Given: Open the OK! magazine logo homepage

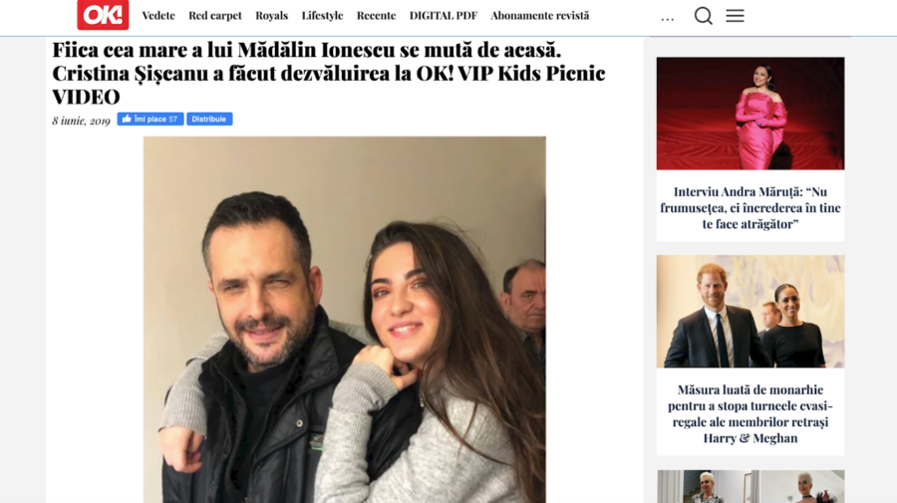Looking at the screenshot, I should pos(103,14).
